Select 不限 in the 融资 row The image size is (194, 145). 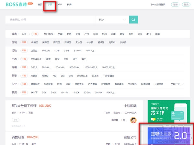(24, 76)
